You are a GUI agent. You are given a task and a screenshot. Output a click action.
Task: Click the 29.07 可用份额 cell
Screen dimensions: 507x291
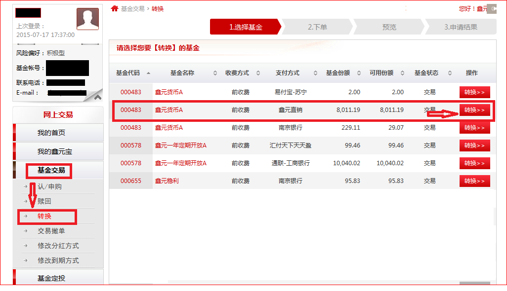(396, 128)
